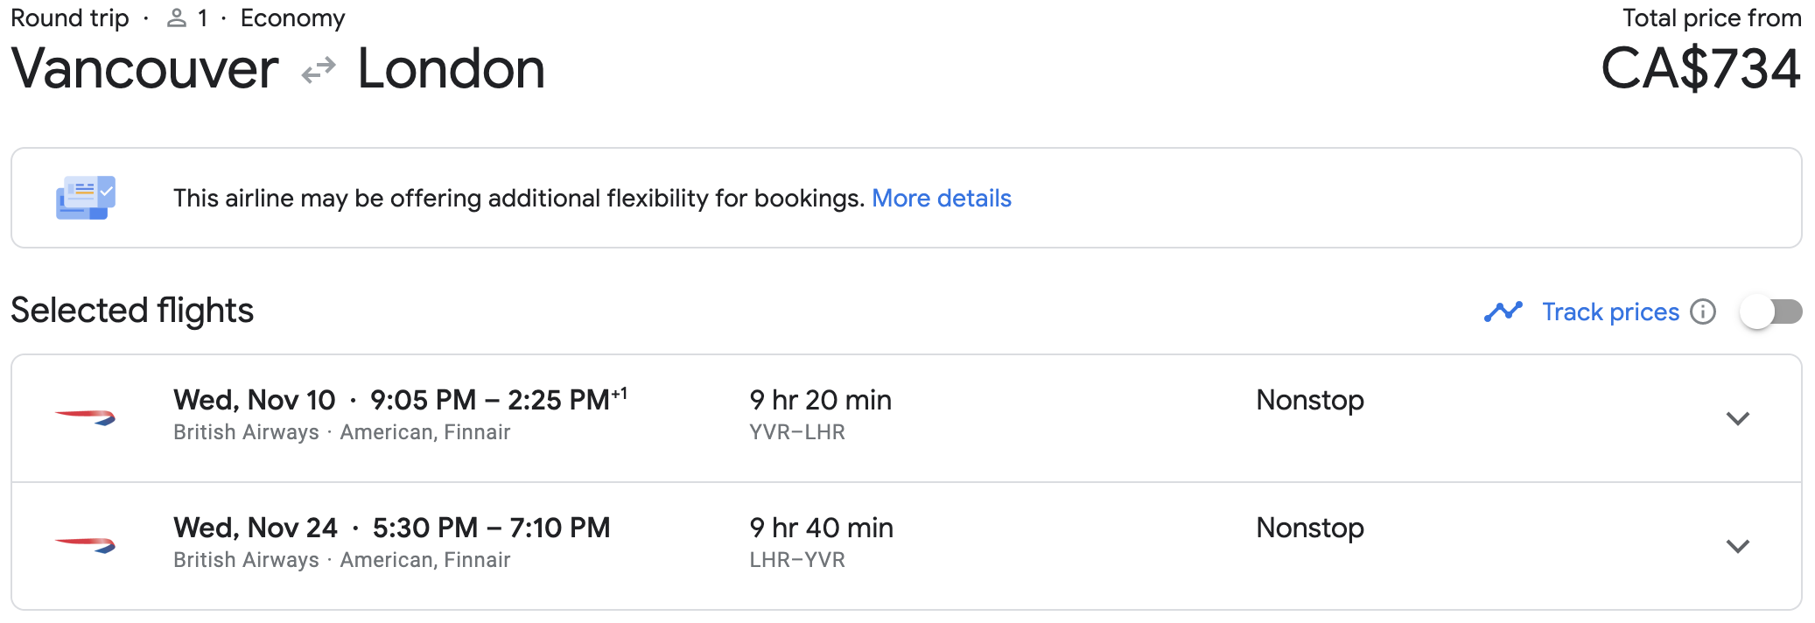Expand the Nov 10 flight details chevron
1815x623 pixels.
(1737, 418)
